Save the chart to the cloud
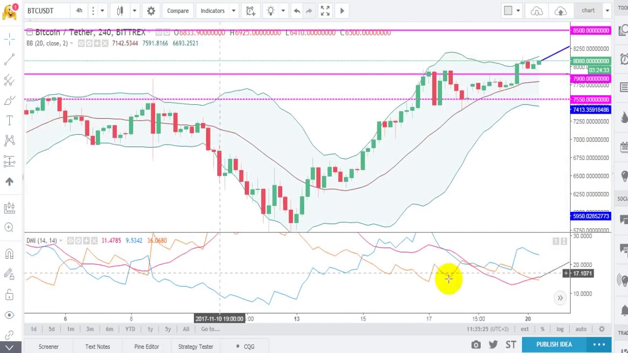This screenshot has height=353, width=628. point(560,11)
